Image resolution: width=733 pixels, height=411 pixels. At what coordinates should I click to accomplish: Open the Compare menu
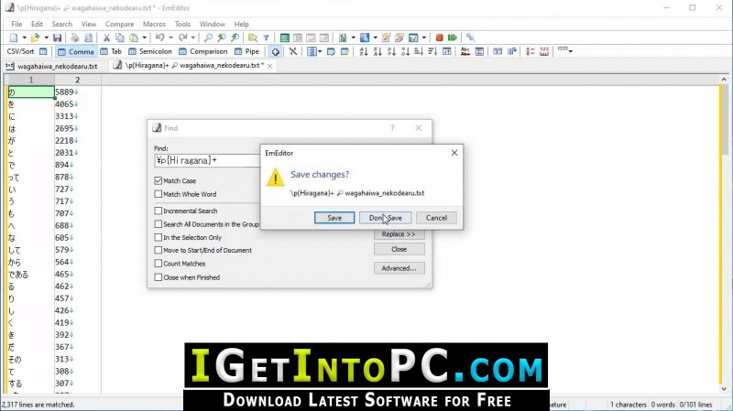click(119, 24)
